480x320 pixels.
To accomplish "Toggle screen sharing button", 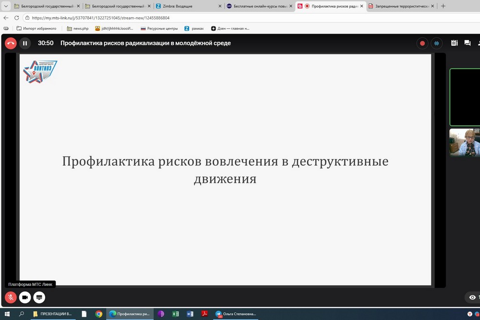I will 39,297.
